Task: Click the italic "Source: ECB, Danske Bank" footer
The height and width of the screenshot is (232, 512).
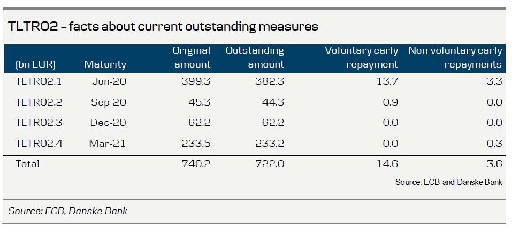Action: point(68,211)
